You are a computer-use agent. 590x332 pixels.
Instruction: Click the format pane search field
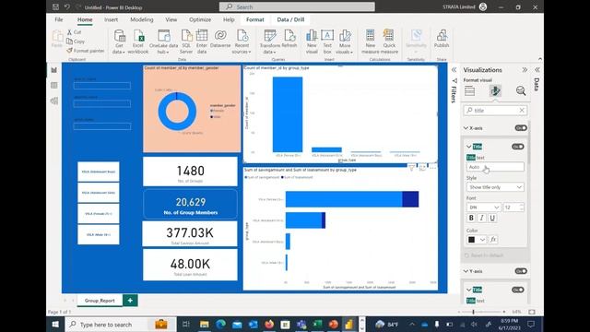495,111
